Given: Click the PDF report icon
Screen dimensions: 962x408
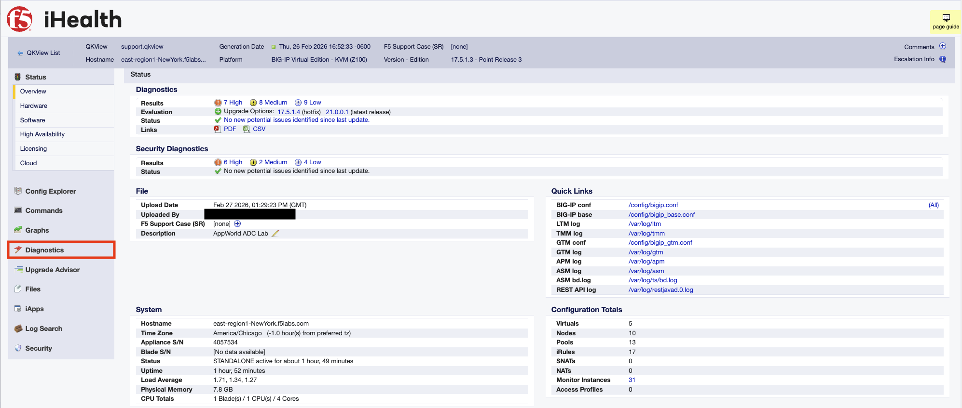Looking at the screenshot, I should 218,129.
